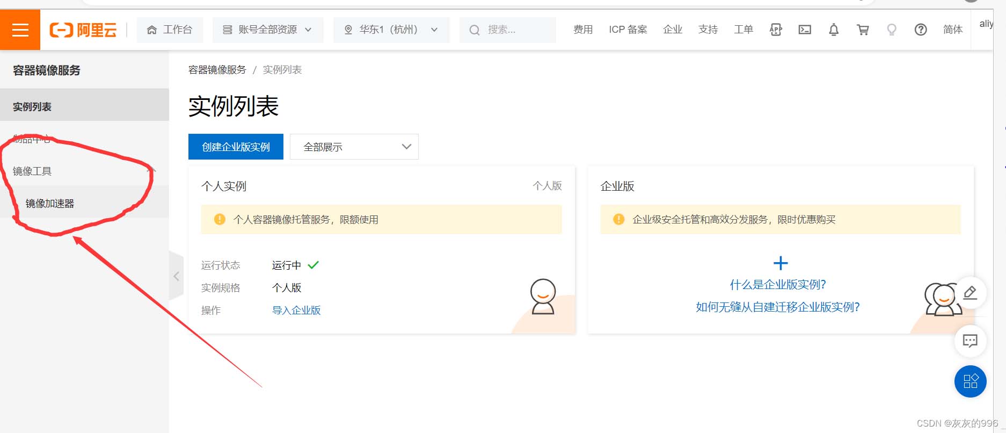Open the 如何无缝从自建迁移企业版实例? link

778,307
